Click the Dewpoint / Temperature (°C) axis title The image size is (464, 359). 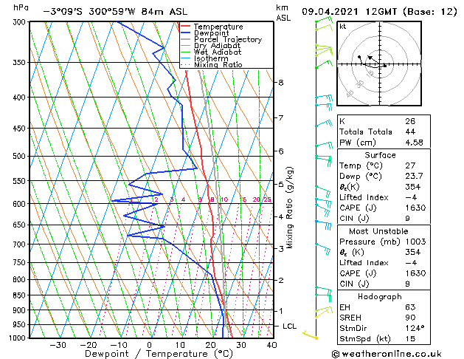point(159,354)
